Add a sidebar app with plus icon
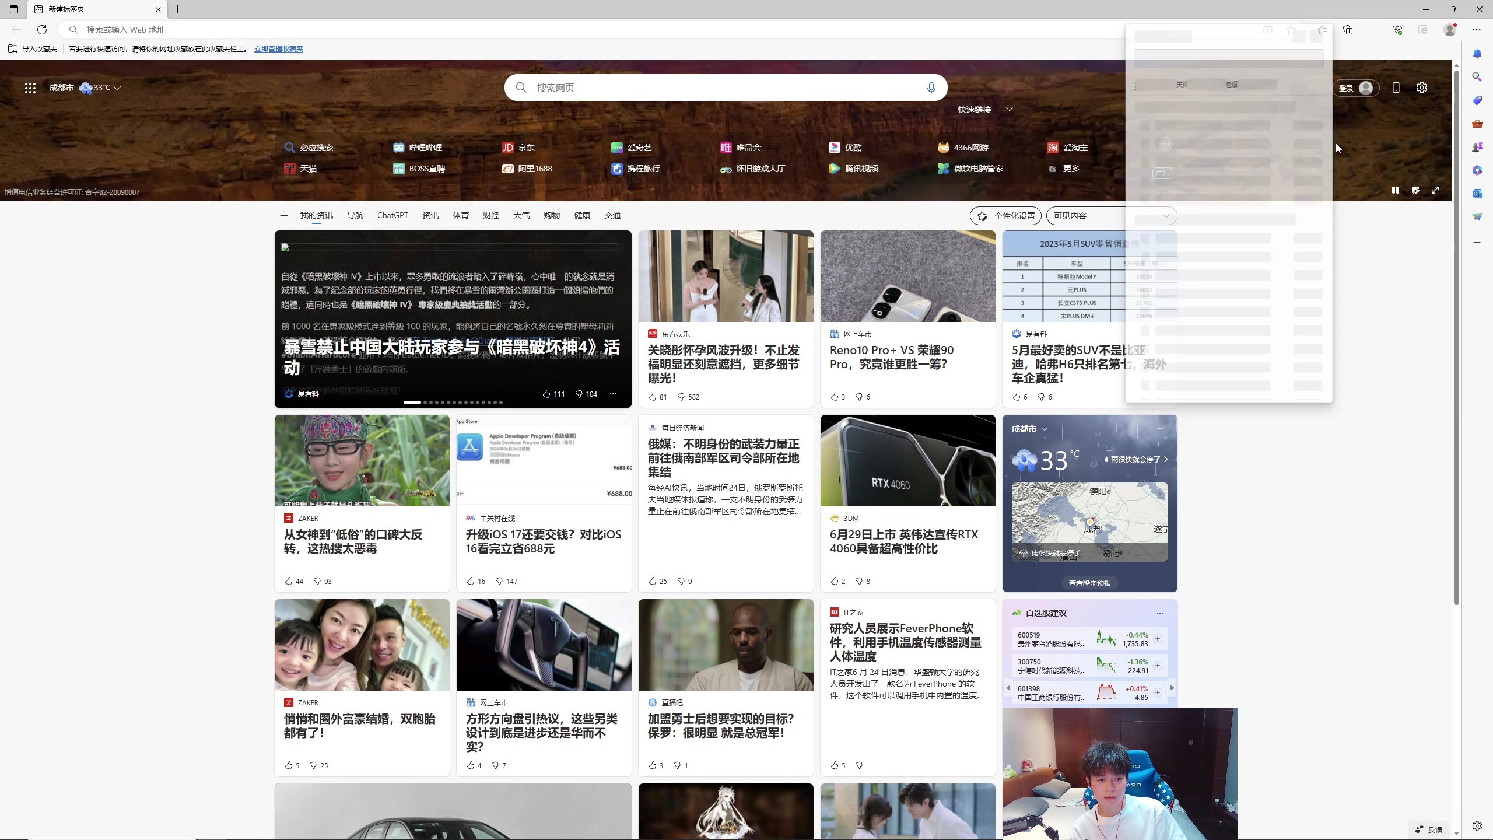1493x840 pixels. [1477, 242]
